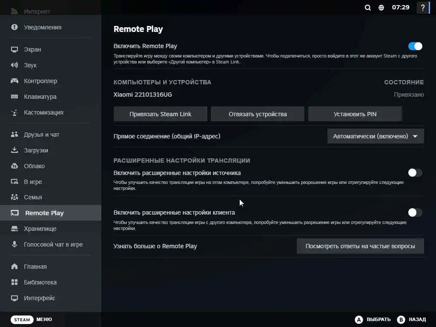Click the bell icon beside Уведомления
436x327 pixels.
14,27
